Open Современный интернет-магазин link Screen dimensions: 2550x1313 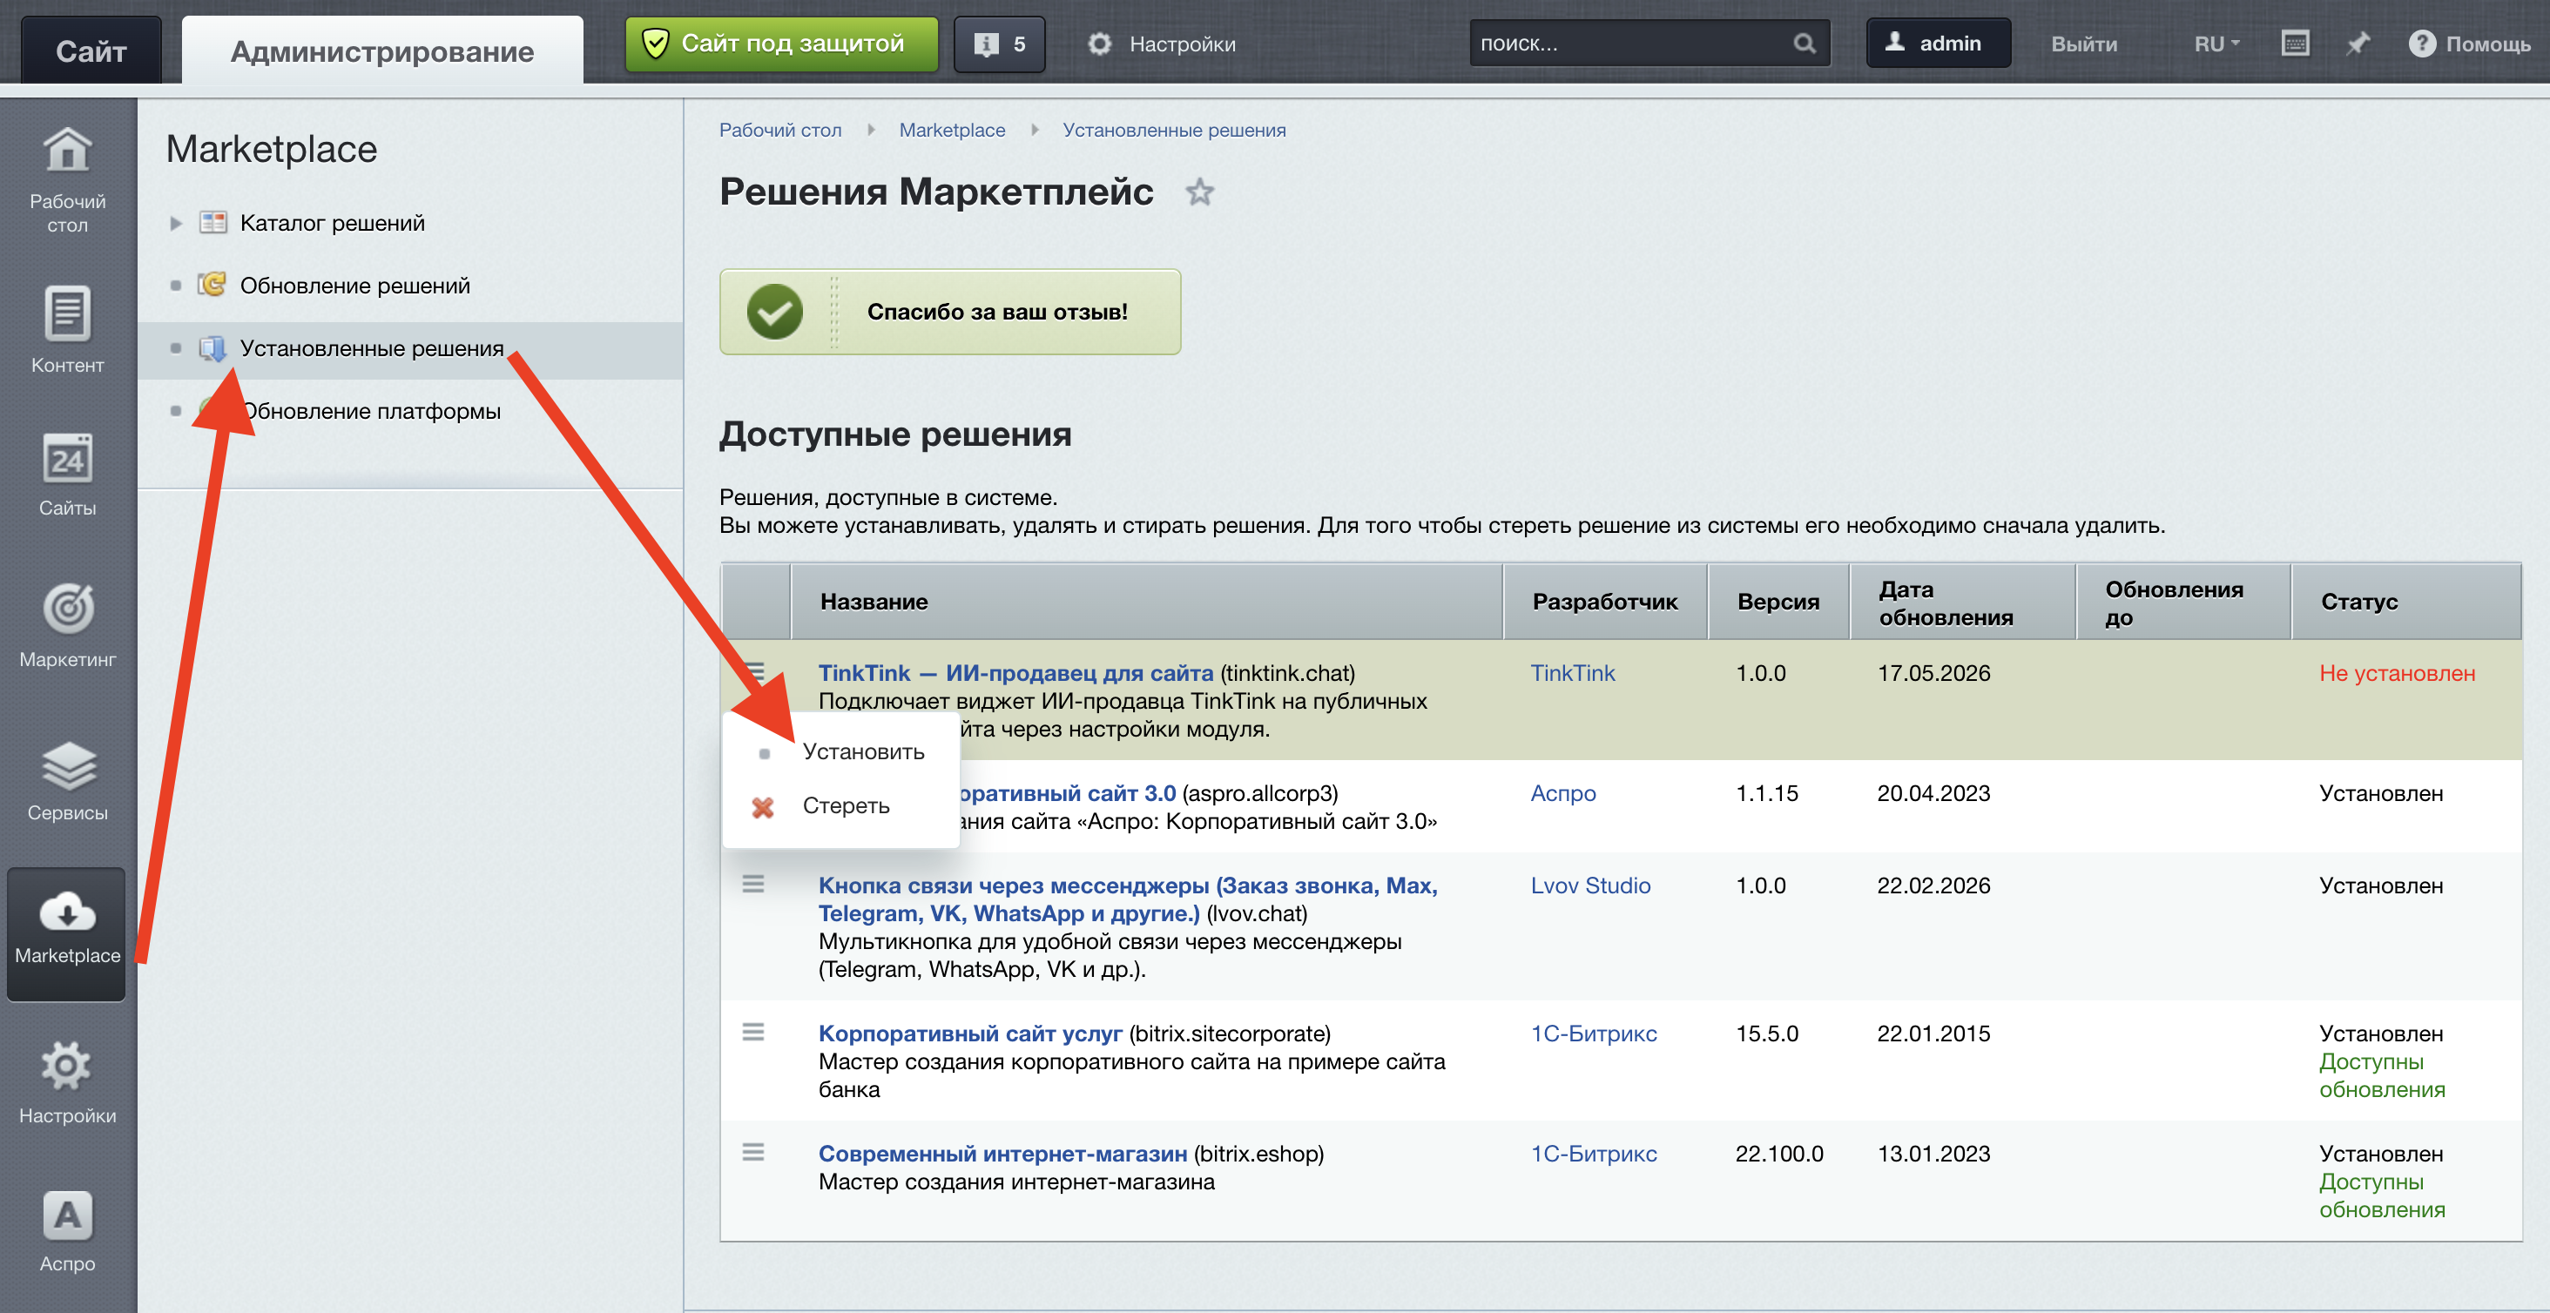[1002, 1153]
